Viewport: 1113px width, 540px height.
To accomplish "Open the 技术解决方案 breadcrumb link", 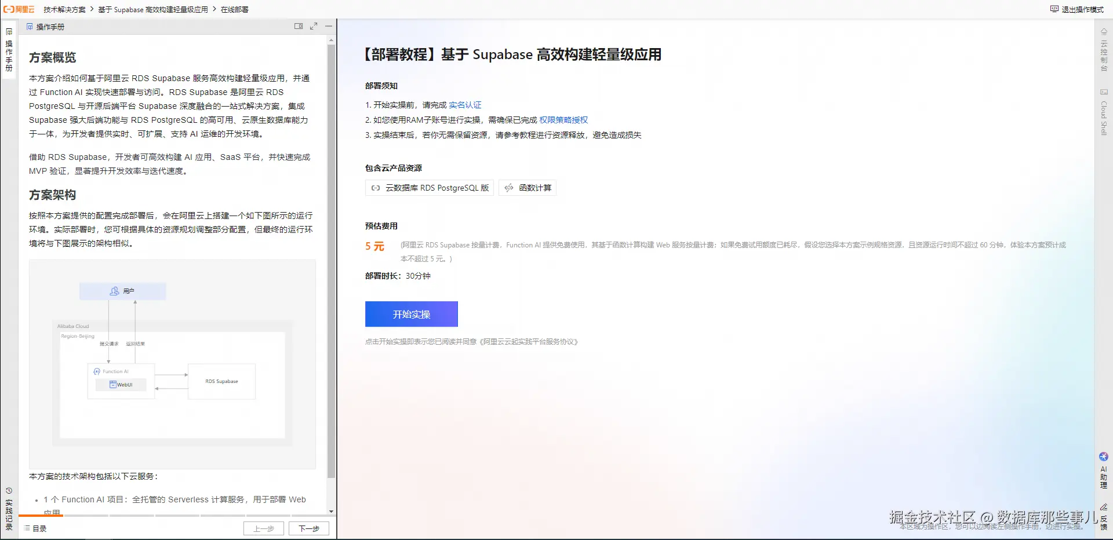I will [x=64, y=9].
